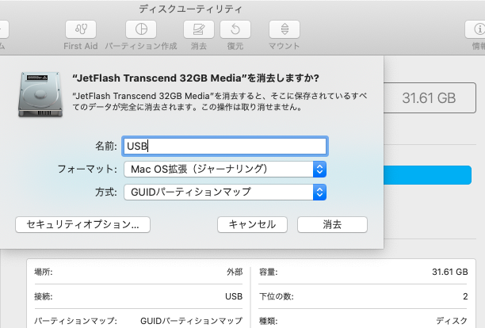This screenshot has height=328, width=485.
Task: Open the info toolbar button
Action: (475, 29)
